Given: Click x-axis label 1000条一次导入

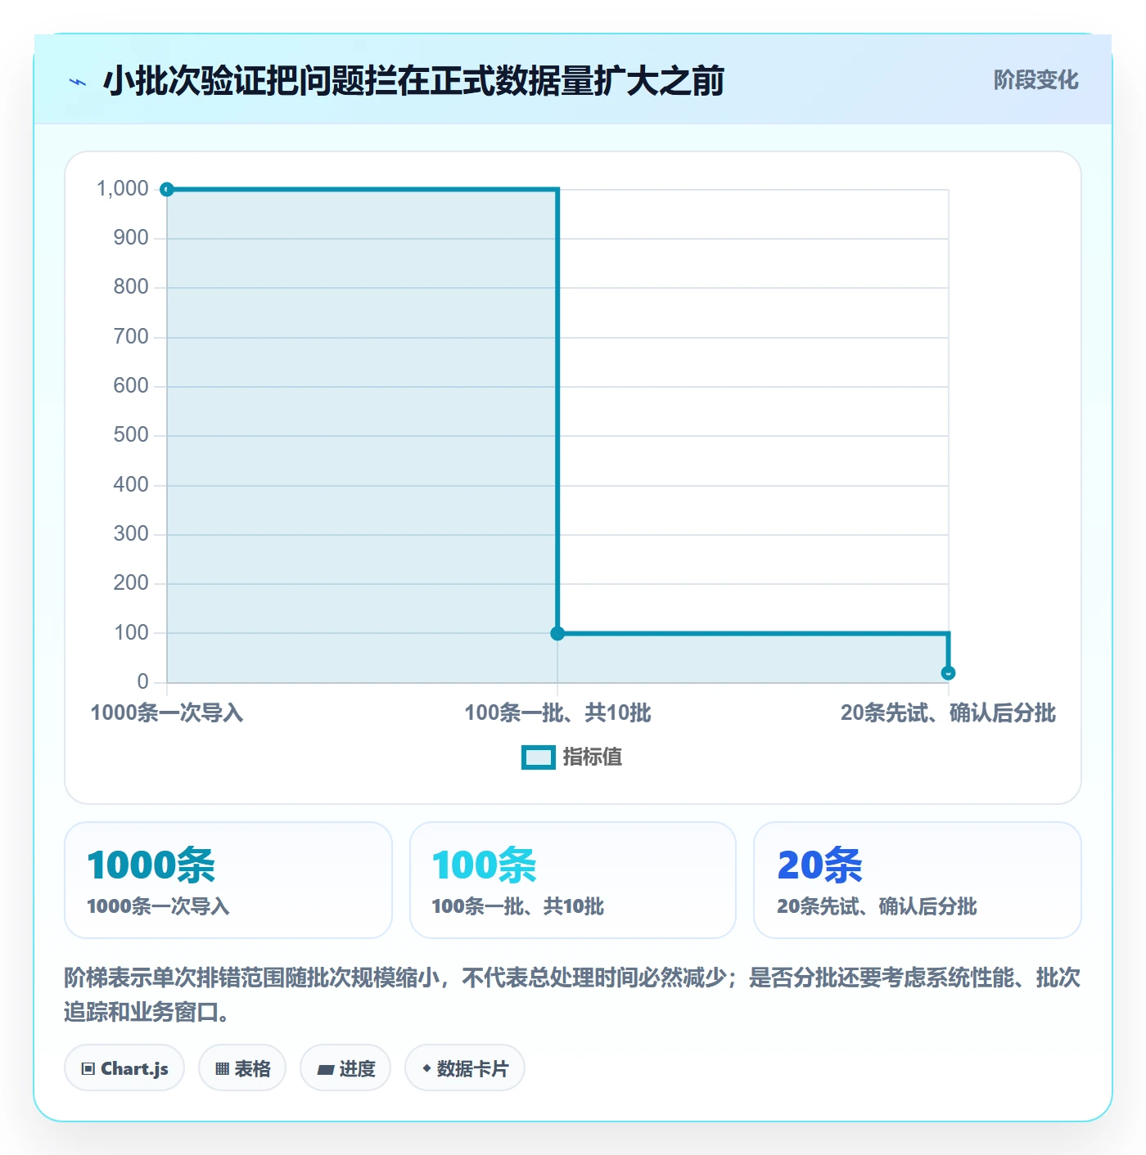Looking at the screenshot, I should pos(167,713).
